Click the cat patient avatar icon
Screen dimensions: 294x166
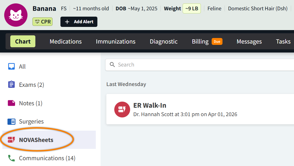(16, 15)
